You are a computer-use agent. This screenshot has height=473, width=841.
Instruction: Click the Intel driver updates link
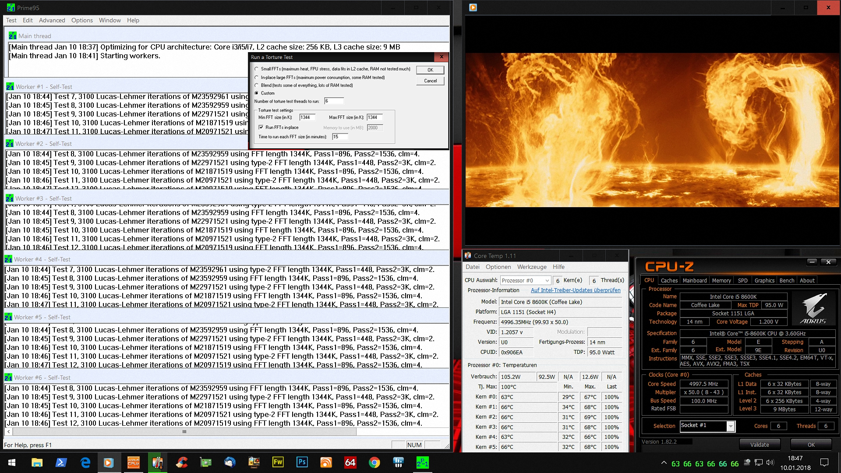(x=575, y=290)
